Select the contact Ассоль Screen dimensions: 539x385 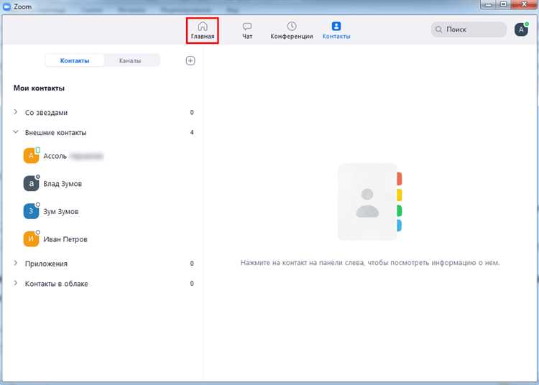(x=103, y=156)
